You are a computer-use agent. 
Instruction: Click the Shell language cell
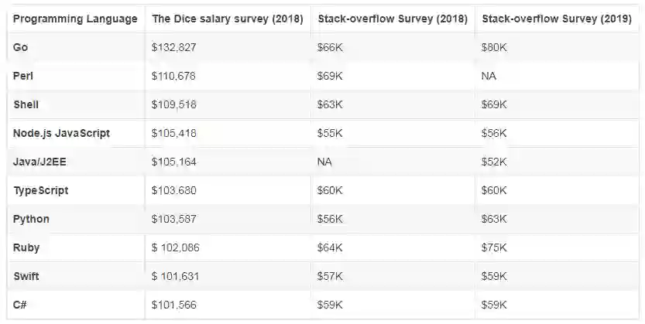pos(26,104)
